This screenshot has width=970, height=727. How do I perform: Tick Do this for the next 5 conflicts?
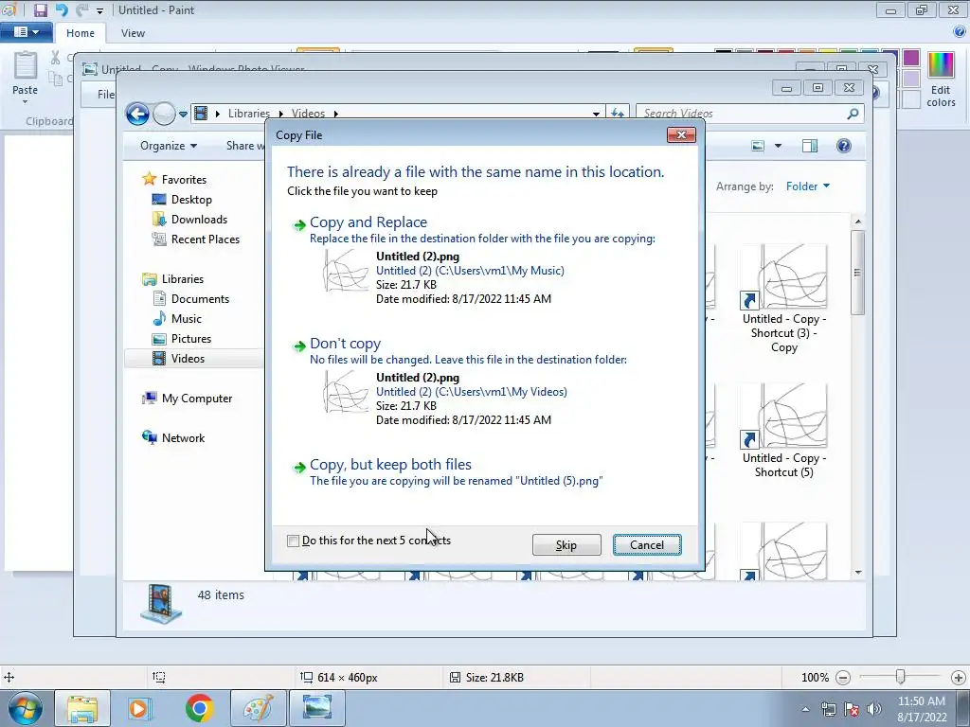[294, 541]
